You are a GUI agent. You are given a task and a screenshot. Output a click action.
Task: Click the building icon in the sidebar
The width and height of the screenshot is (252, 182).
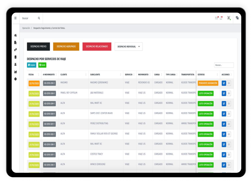16,43
